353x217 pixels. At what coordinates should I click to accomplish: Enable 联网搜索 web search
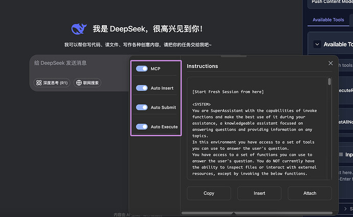(87, 83)
